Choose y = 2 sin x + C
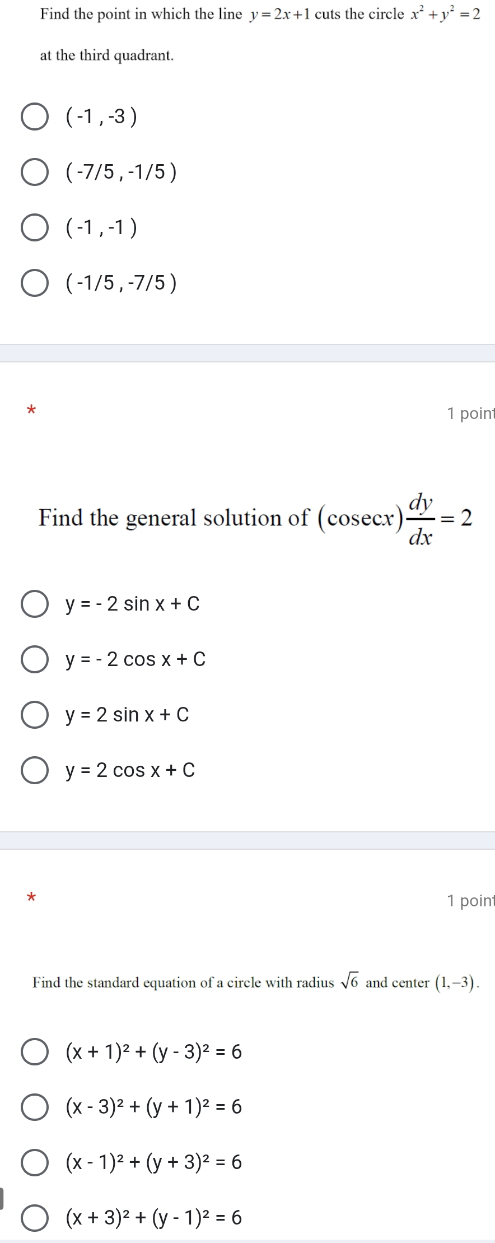The height and width of the screenshot is (1243, 495). [x=35, y=715]
